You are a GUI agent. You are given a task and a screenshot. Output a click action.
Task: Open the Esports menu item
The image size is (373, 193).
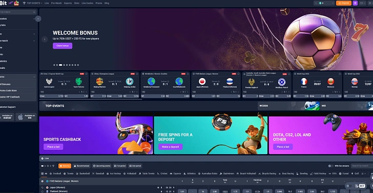coord(68,3)
